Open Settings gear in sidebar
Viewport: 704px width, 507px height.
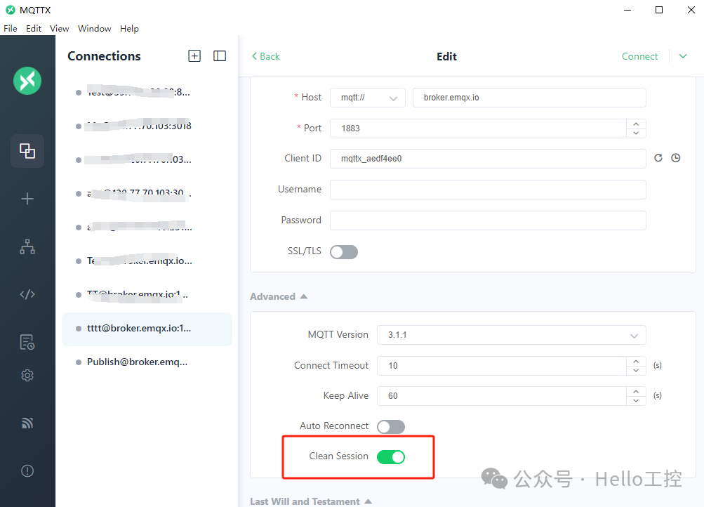click(27, 375)
